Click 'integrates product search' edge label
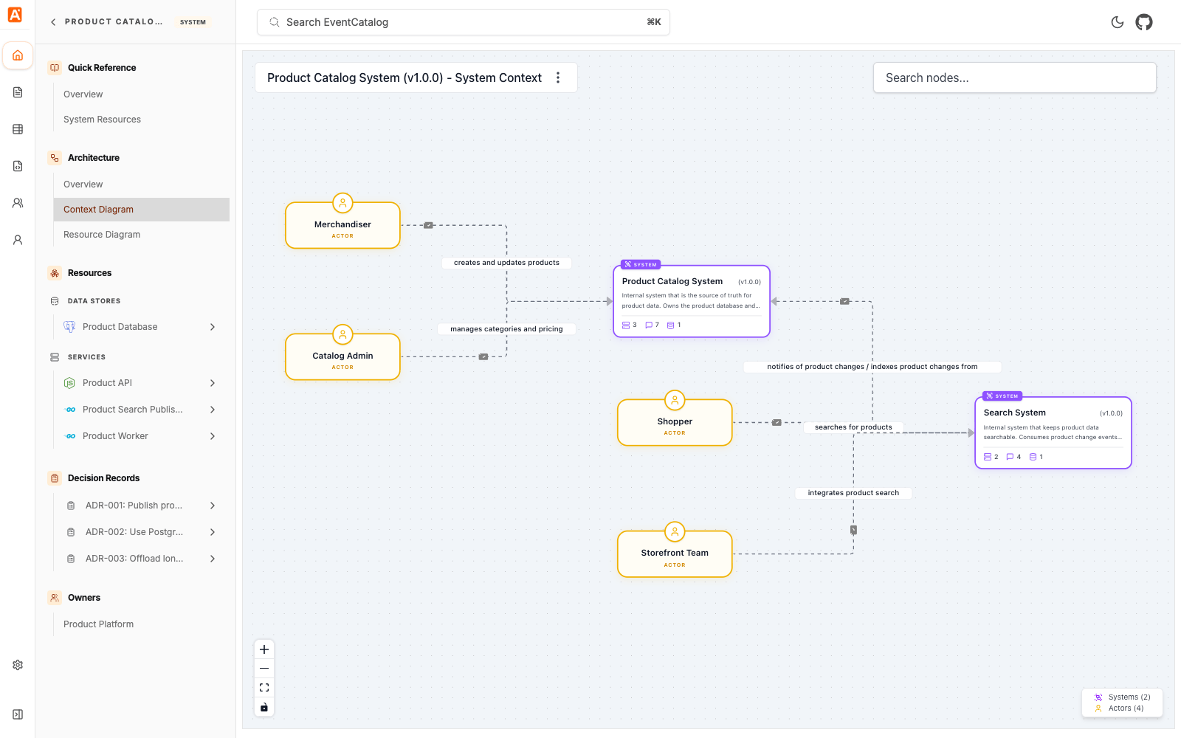The height and width of the screenshot is (738, 1181). coord(853,493)
